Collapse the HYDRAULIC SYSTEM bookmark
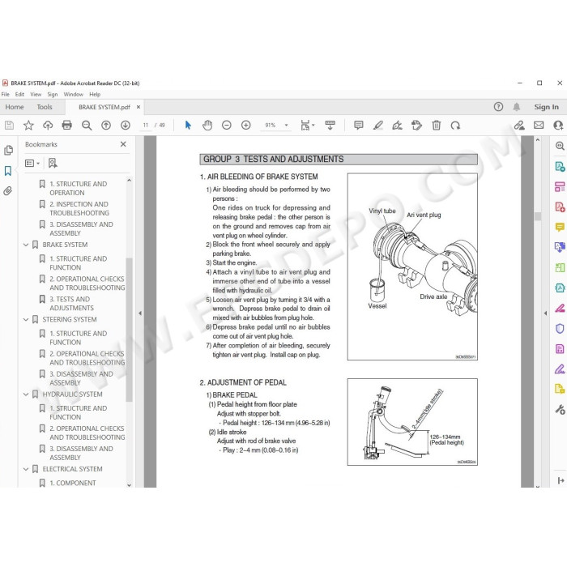567x567 pixels. tap(26, 394)
